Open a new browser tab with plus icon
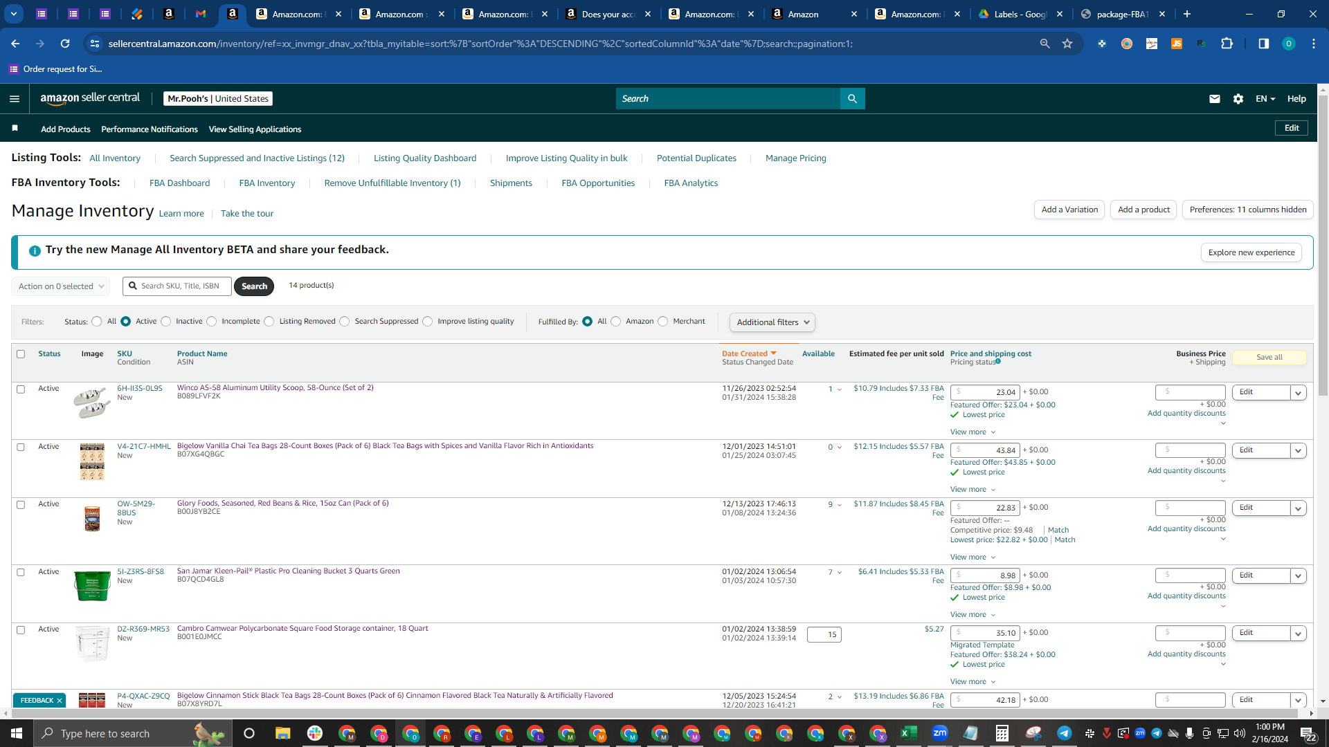 [x=1187, y=14]
